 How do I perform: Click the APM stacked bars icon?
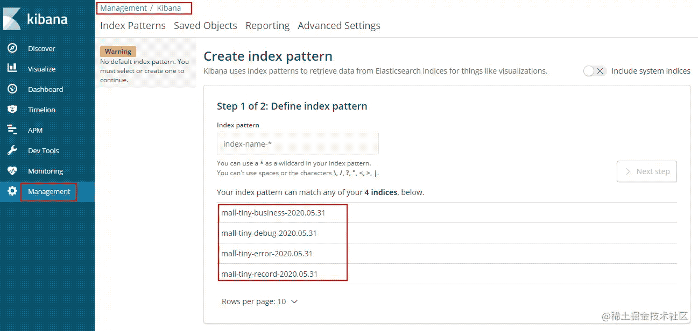point(12,130)
